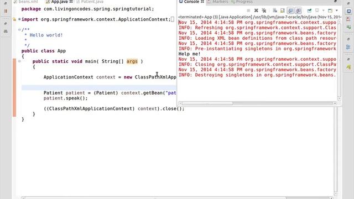This screenshot has width=354, height=199.
Task: Select the Console tab
Action: click(189, 2)
